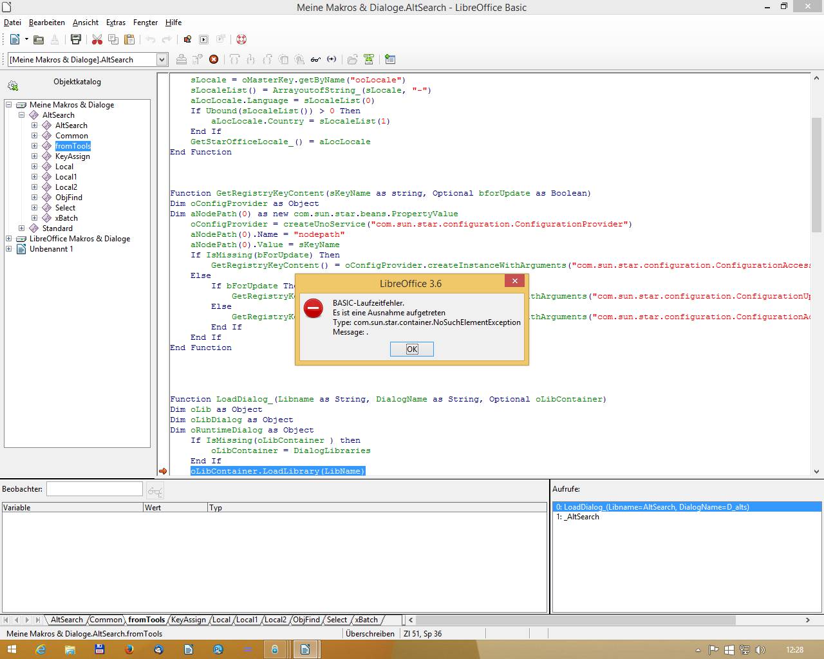The width and height of the screenshot is (824, 659).
Task: Switch to the Local1 module tab
Action: click(x=247, y=620)
